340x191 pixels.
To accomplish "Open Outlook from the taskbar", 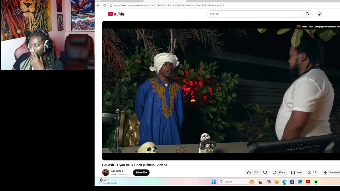I will click(300, 182).
